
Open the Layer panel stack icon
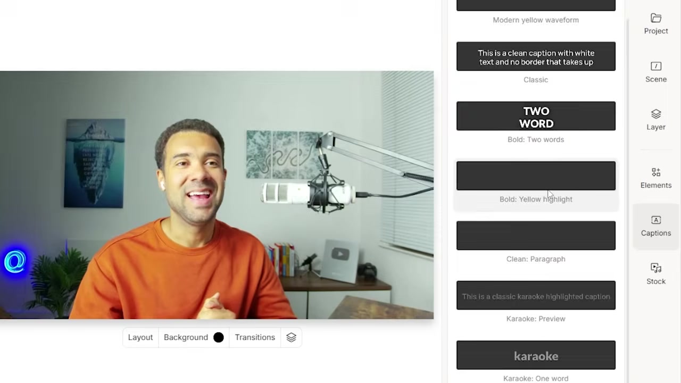656,114
